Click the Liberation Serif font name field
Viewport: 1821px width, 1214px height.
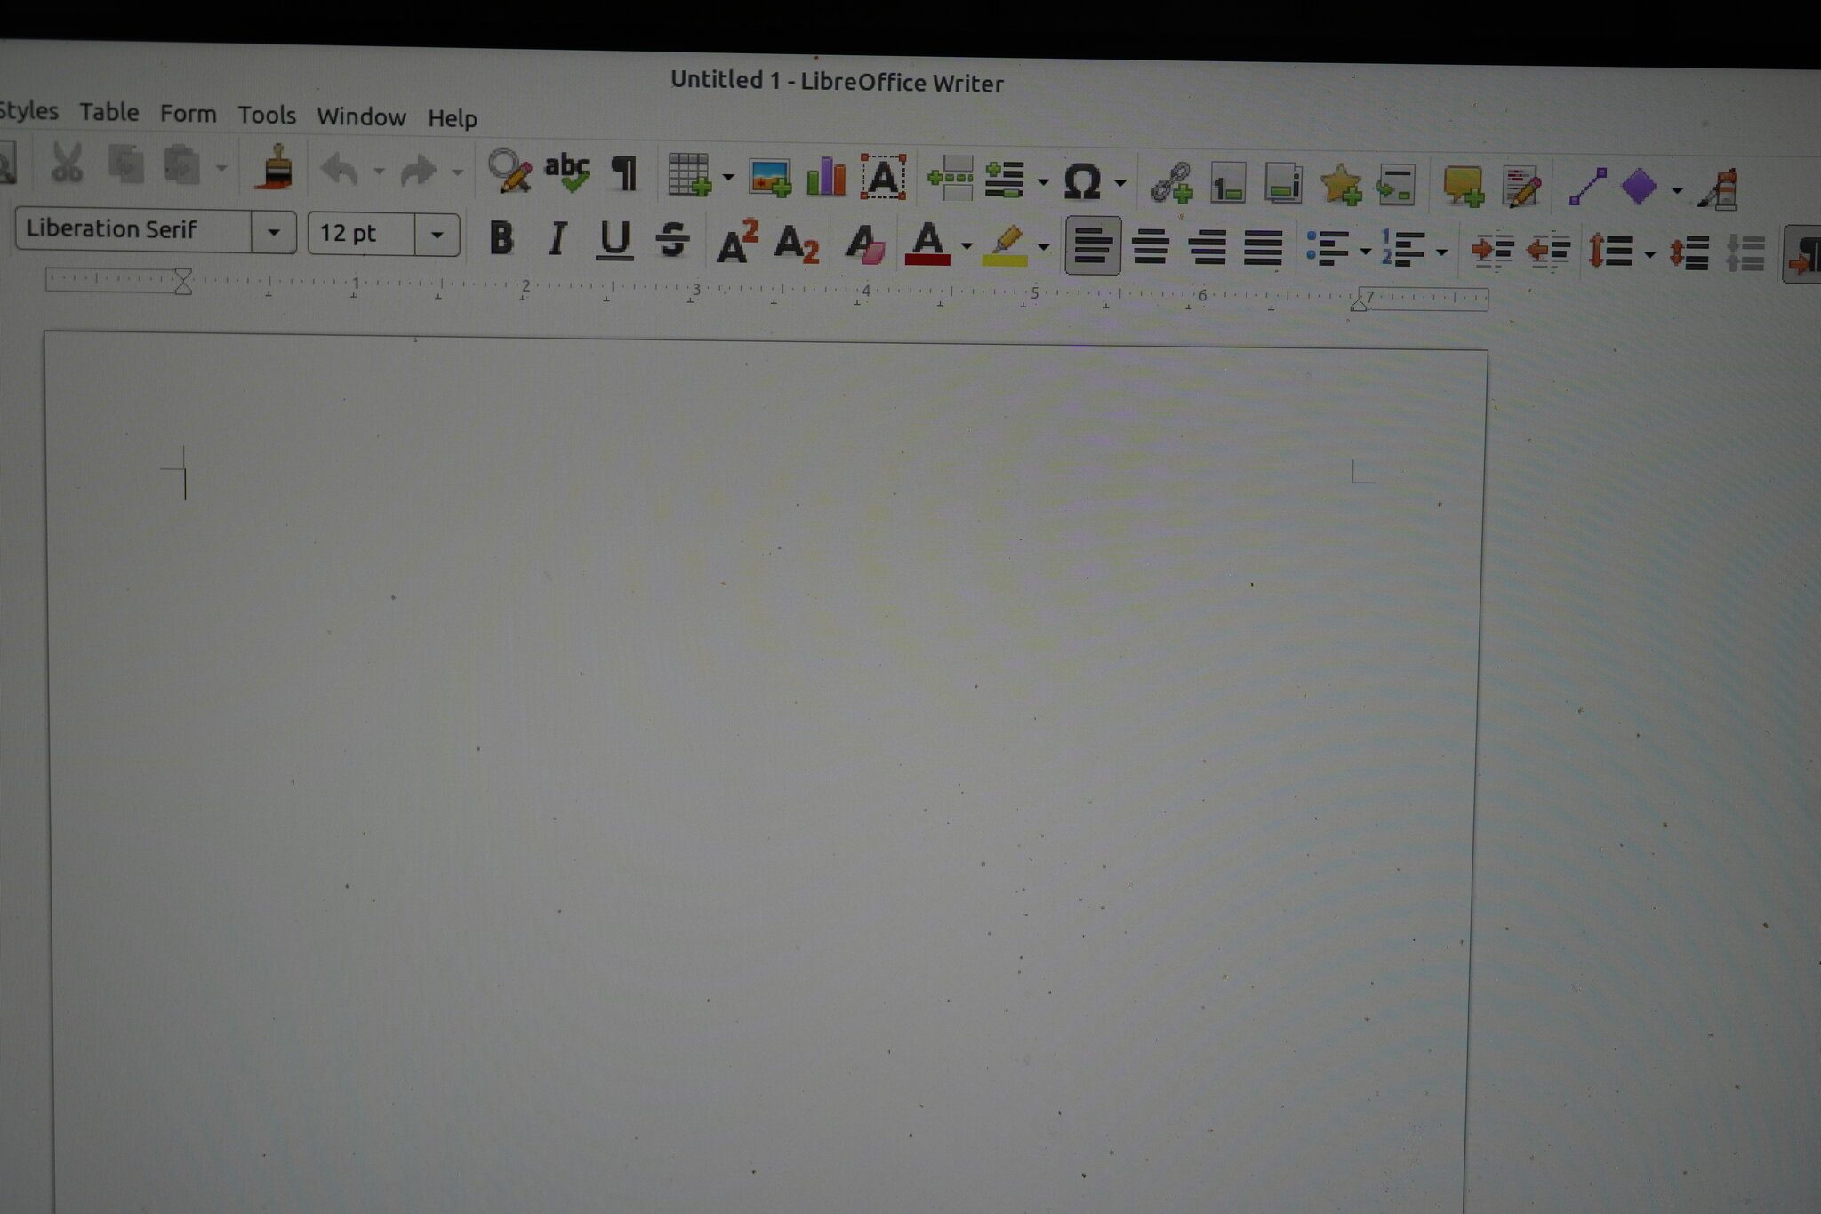tap(135, 230)
